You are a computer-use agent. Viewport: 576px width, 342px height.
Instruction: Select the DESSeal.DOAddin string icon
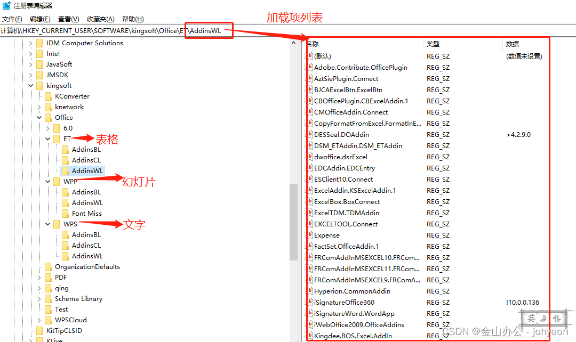click(x=309, y=135)
